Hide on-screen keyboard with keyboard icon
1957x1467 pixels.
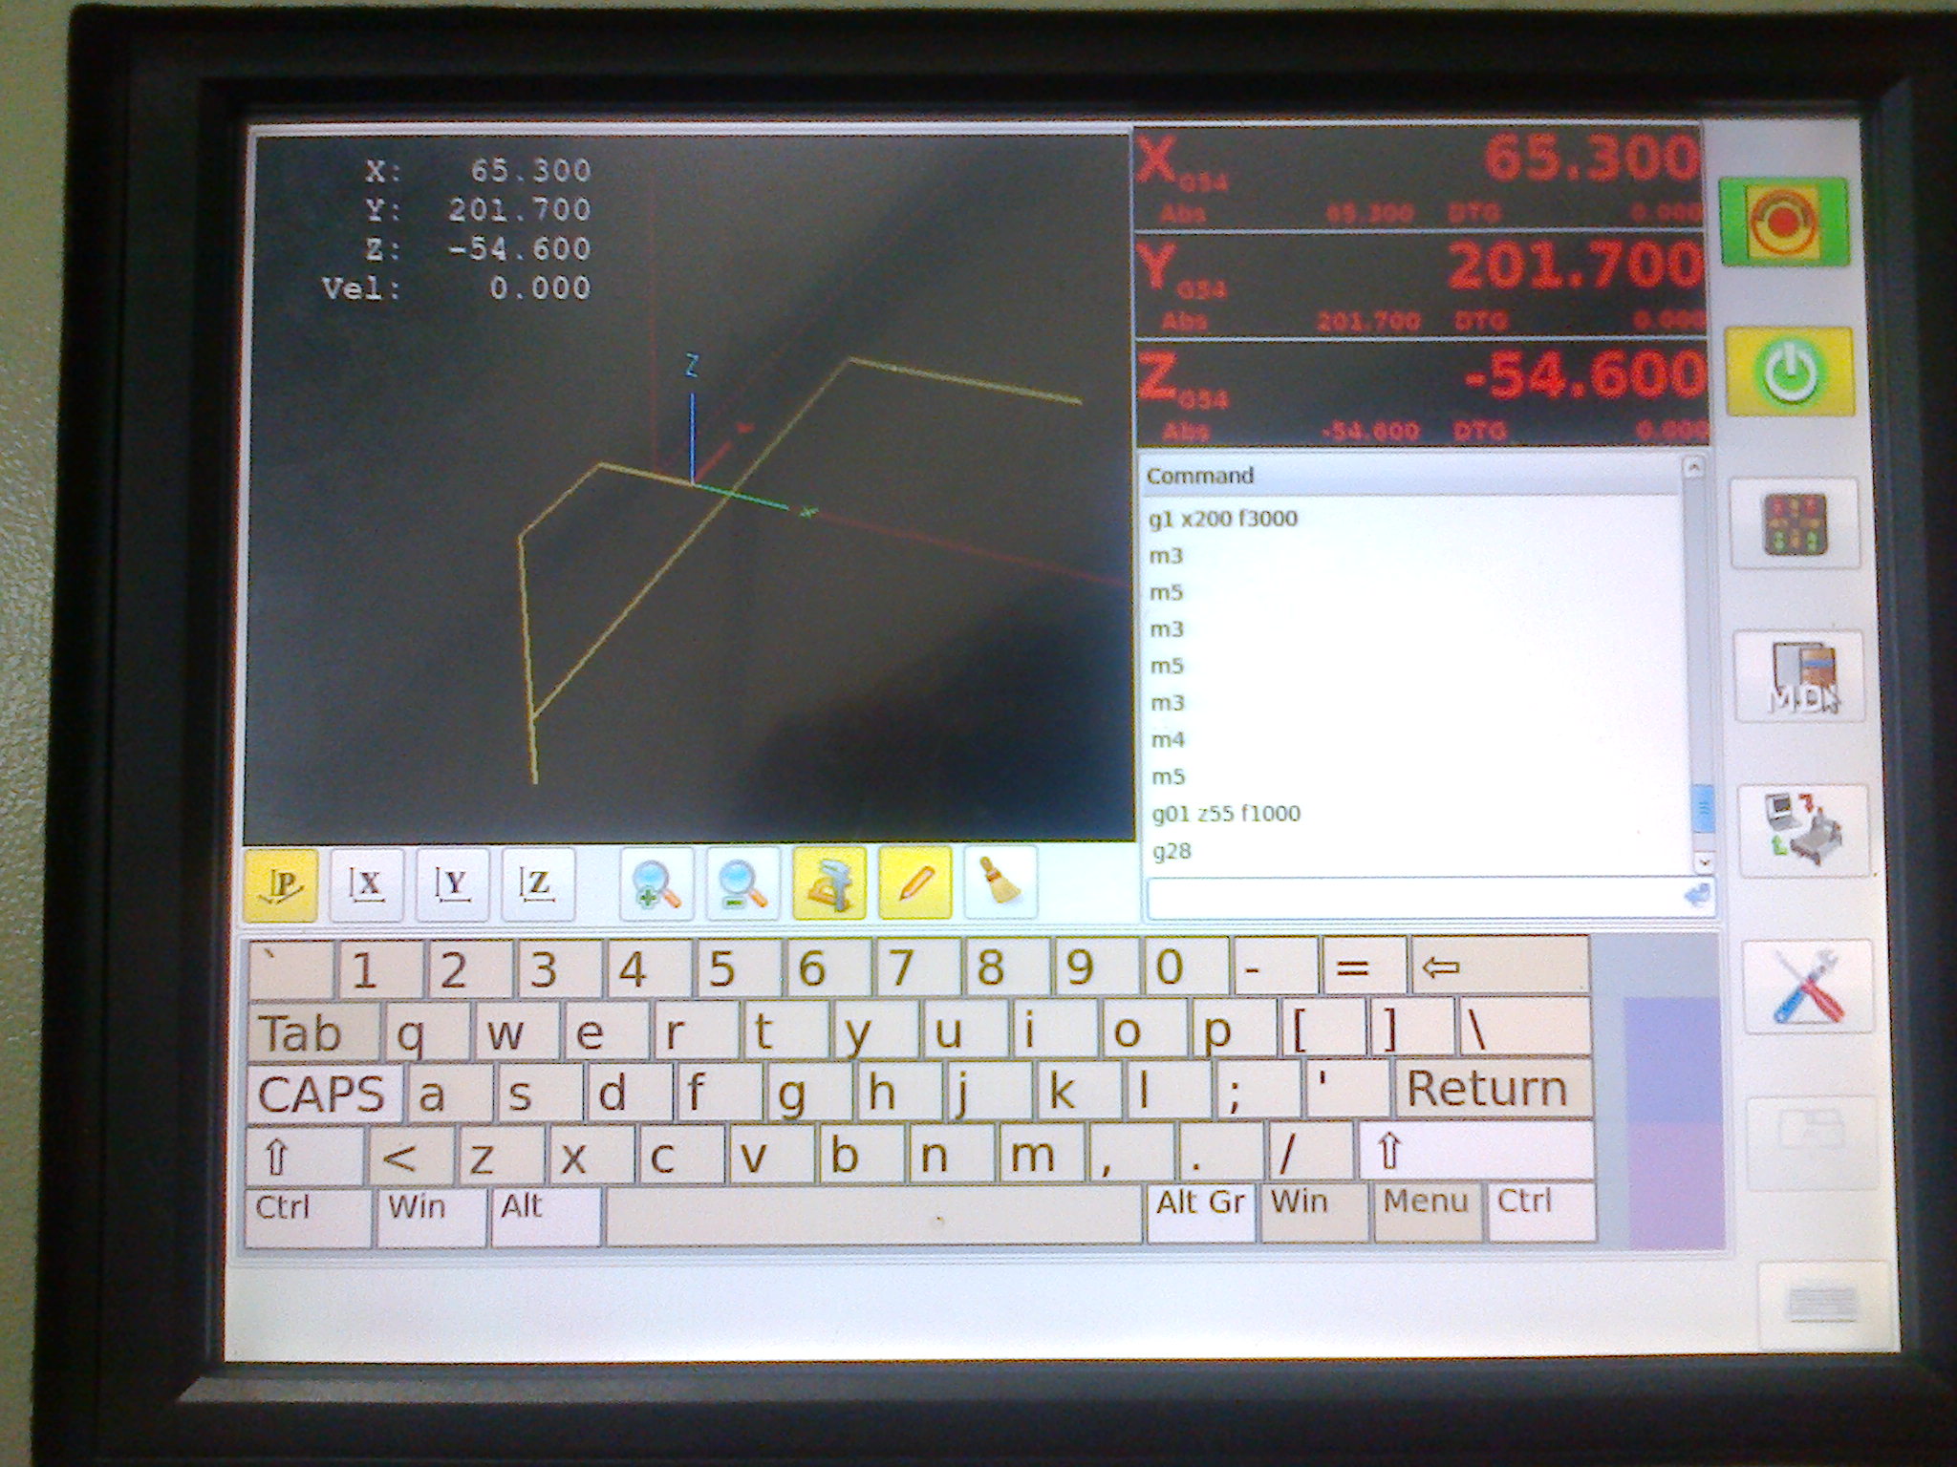(1822, 1304)
